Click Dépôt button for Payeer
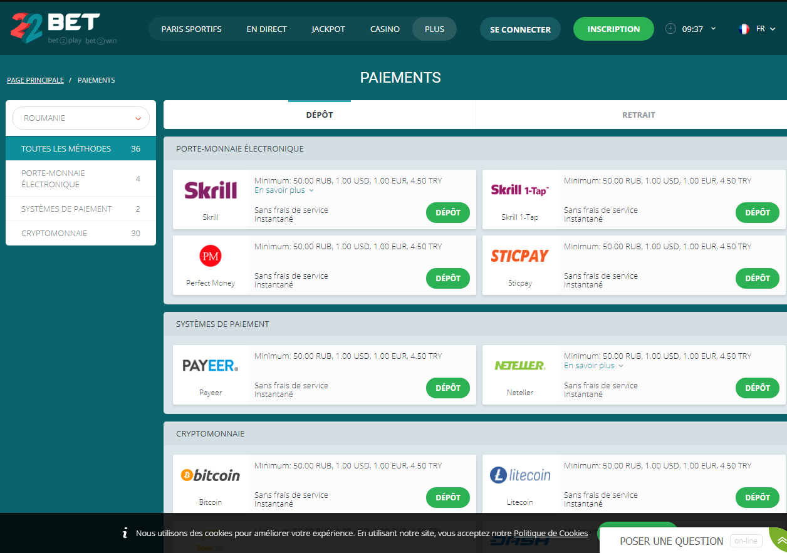This screenshot has height=553, width=787. pos(448,388)
